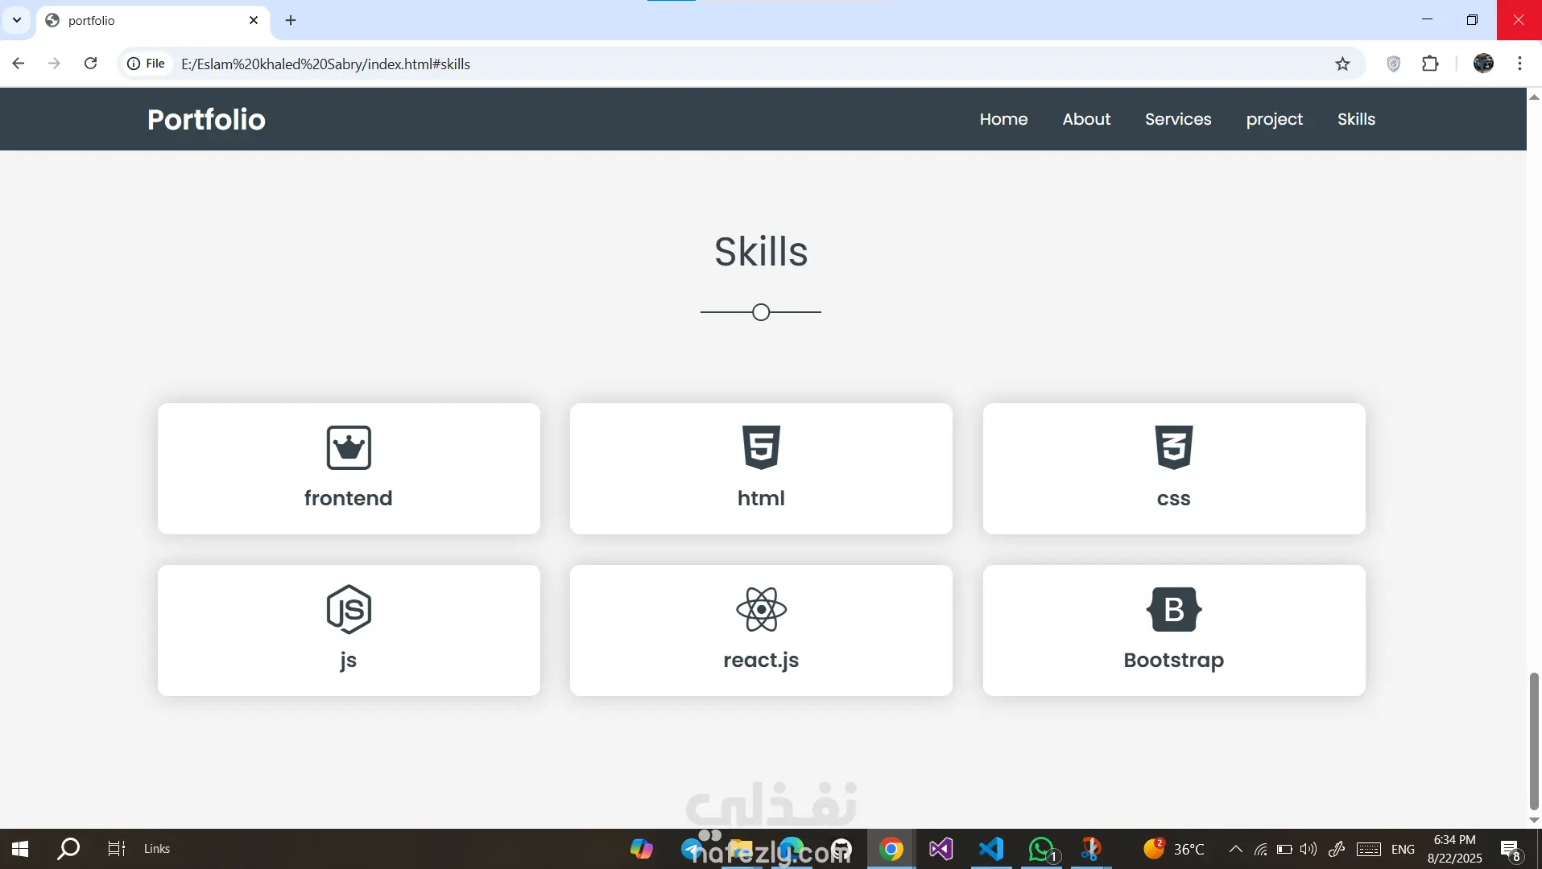Screen dimensions: 1542x869
Task: Click the scrollbar up arrow
Action: coord(1534,97)
